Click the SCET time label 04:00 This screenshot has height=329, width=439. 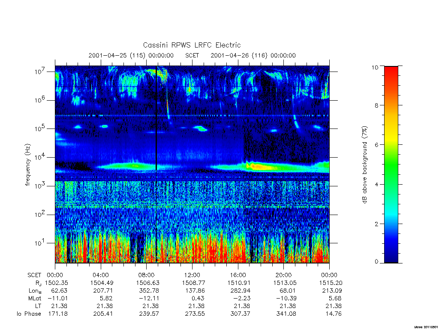[100, 275]
